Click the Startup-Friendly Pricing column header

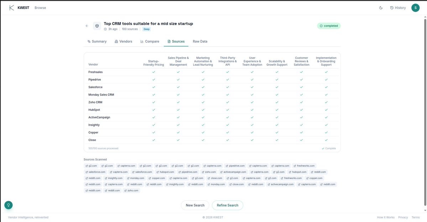tap(153, 63)
